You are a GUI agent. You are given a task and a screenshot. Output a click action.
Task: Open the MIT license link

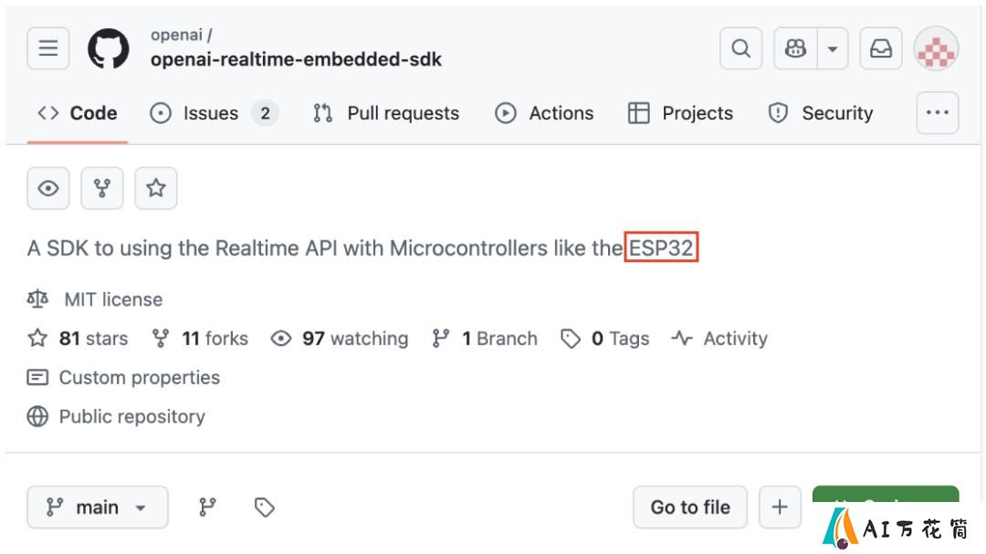[113, 300]
